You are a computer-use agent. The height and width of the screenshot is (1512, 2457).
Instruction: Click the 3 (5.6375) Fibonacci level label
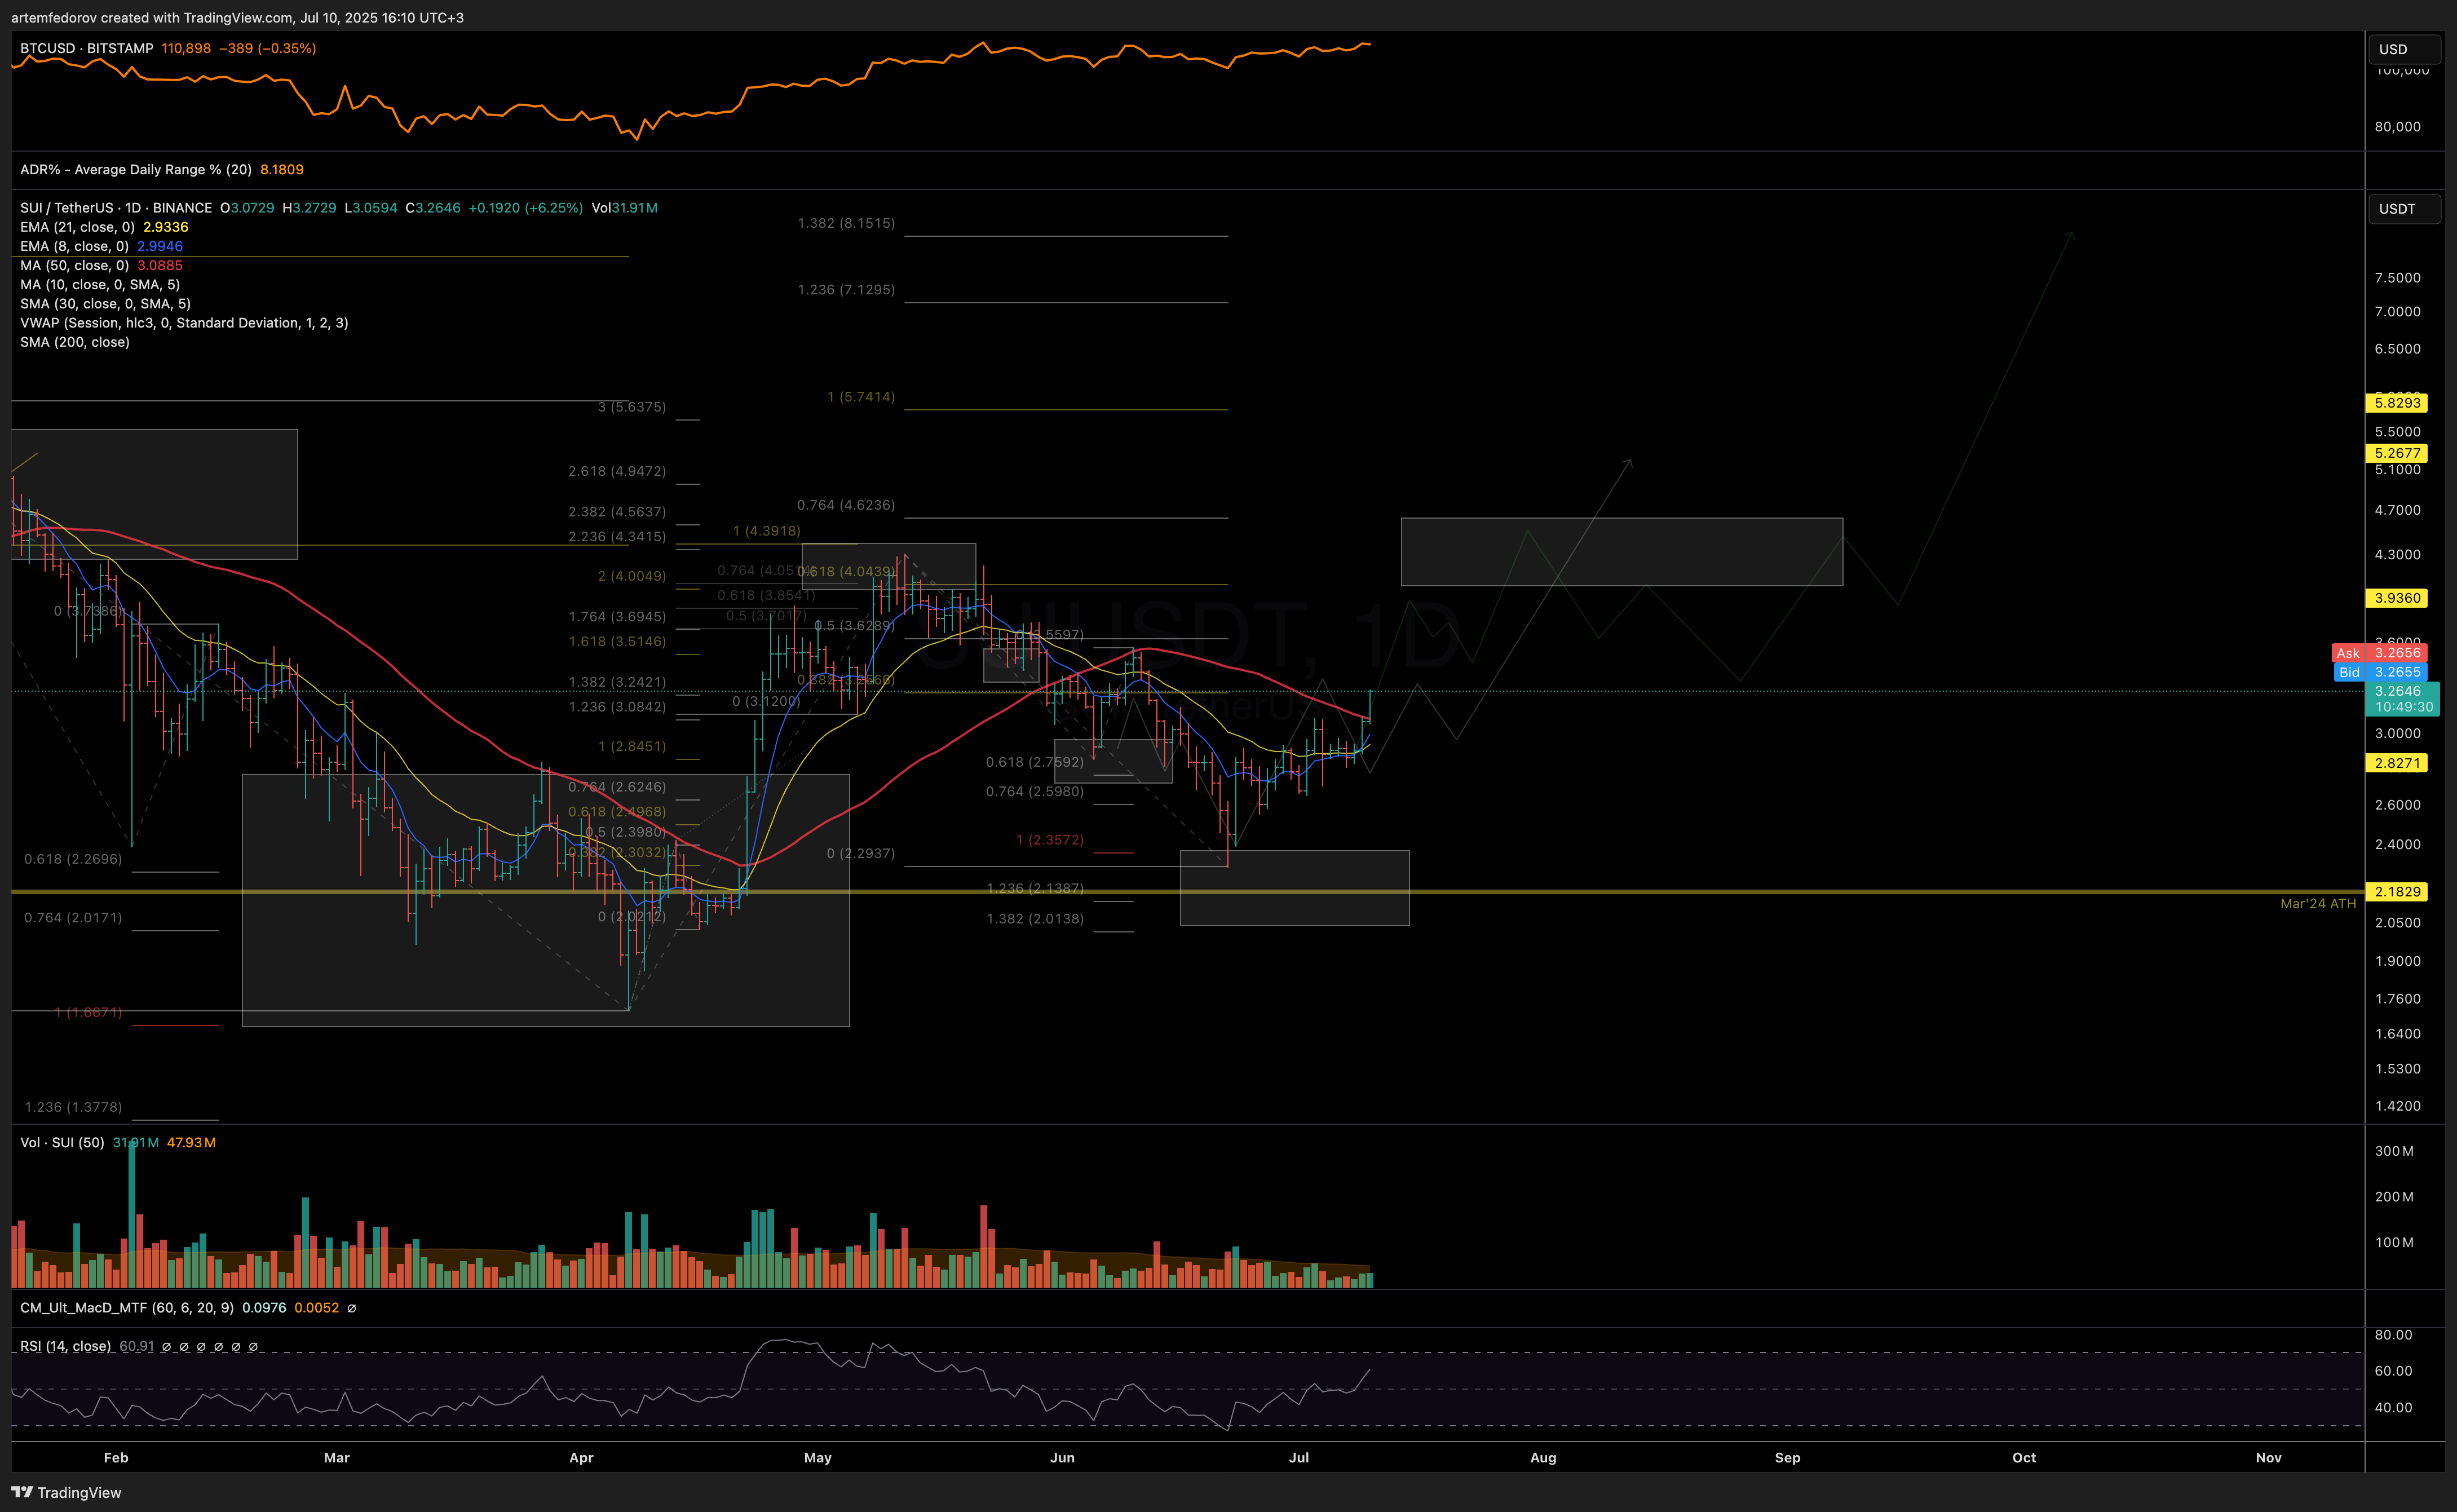(631, 407)
